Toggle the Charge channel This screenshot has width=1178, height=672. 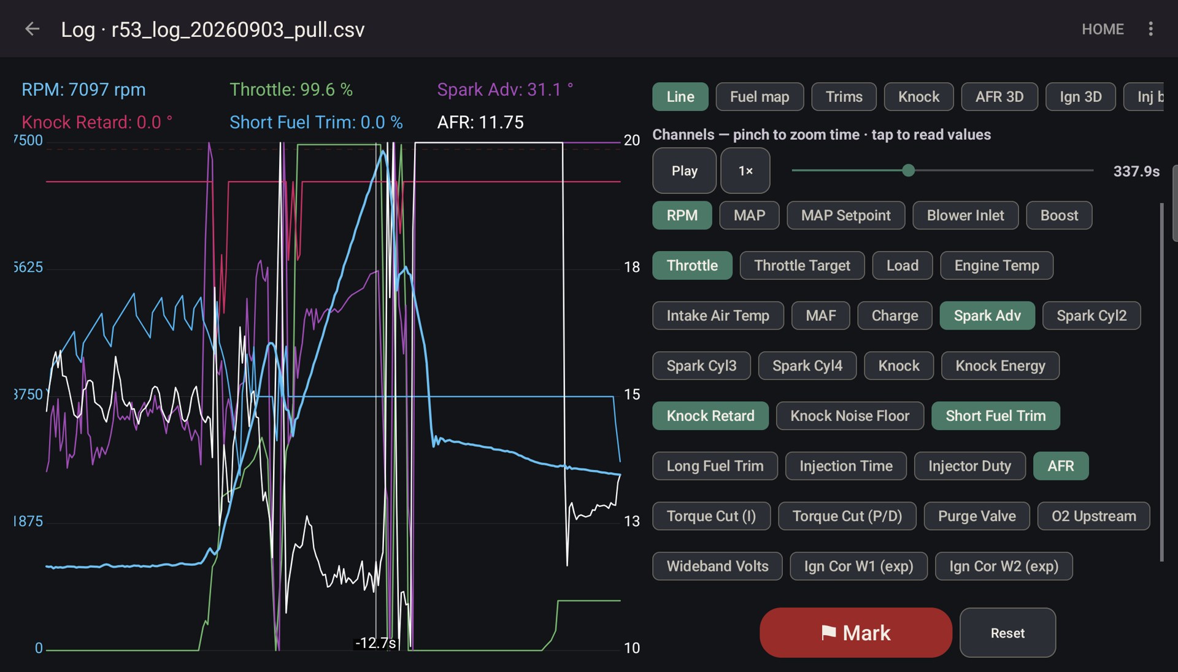click(895, 315)
